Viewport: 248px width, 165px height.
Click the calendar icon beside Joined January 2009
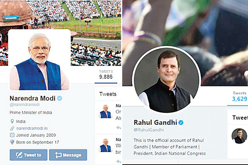[12, 135]
